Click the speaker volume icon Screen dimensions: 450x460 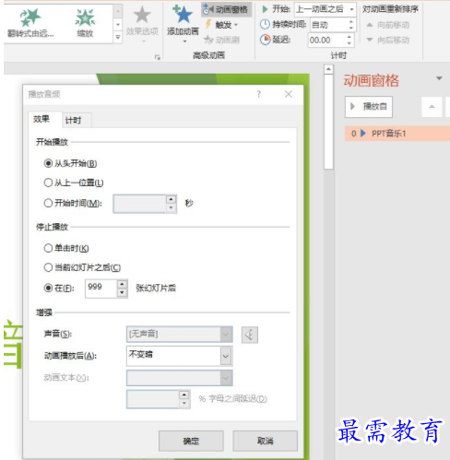point(250,335)
